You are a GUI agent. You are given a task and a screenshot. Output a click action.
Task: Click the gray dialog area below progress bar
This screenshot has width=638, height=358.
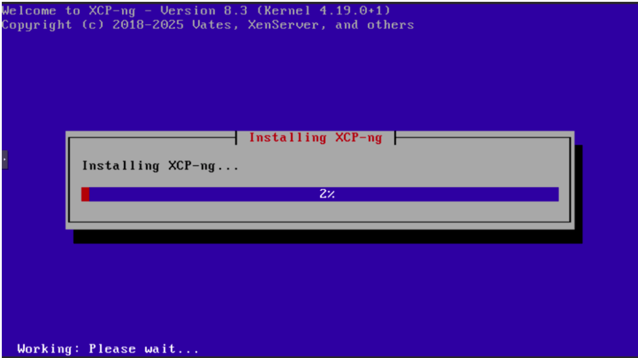(320, 211)
